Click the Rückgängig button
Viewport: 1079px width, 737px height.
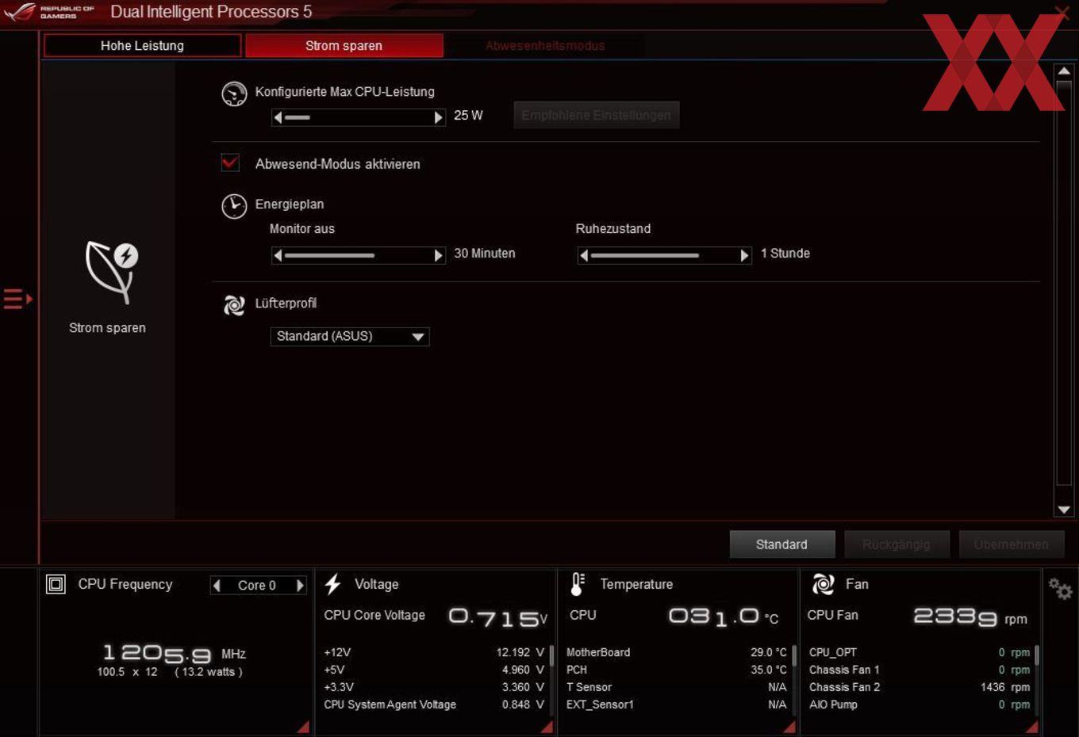point(896,544)
